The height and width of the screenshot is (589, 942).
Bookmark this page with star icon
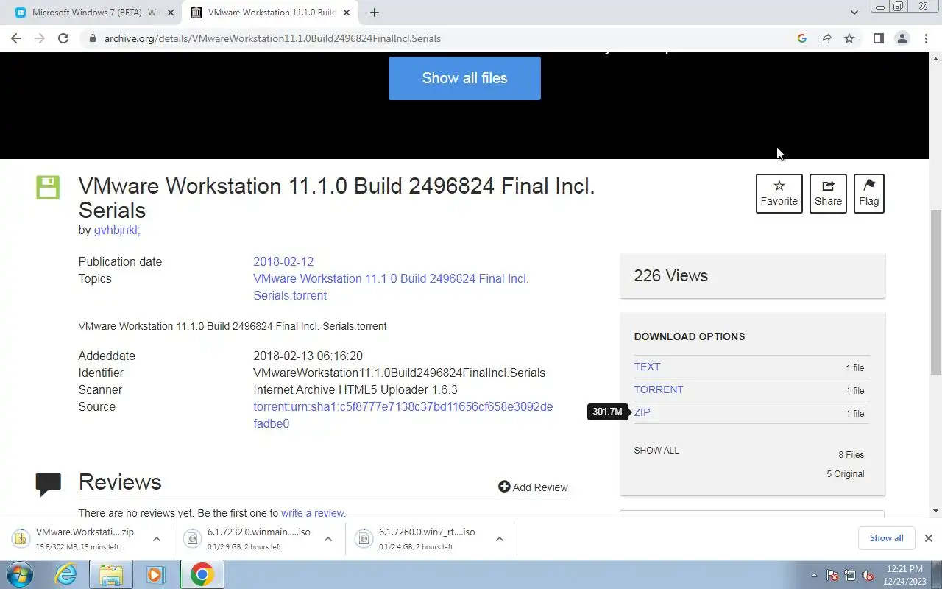point(849,38)
